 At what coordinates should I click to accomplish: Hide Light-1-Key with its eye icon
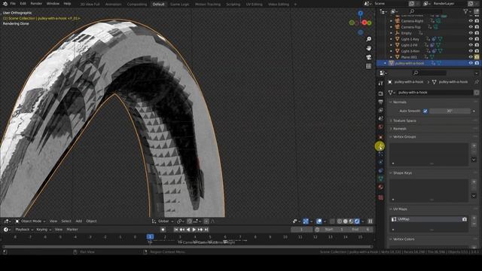(471, 39)
